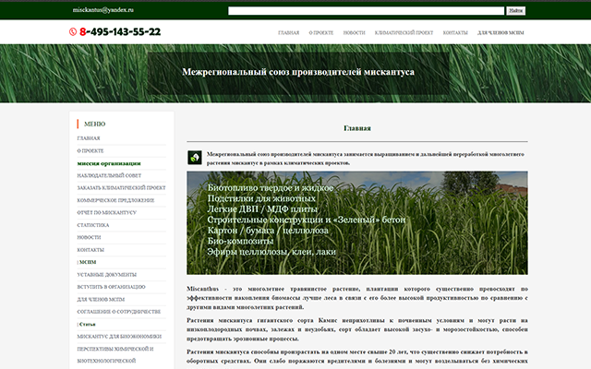The width and height of the screenshot is (591, 369).
Task: Open ОТЧЁТ ПО МИСКАНТУСУ sidebar link
Action: click(106, 212)
